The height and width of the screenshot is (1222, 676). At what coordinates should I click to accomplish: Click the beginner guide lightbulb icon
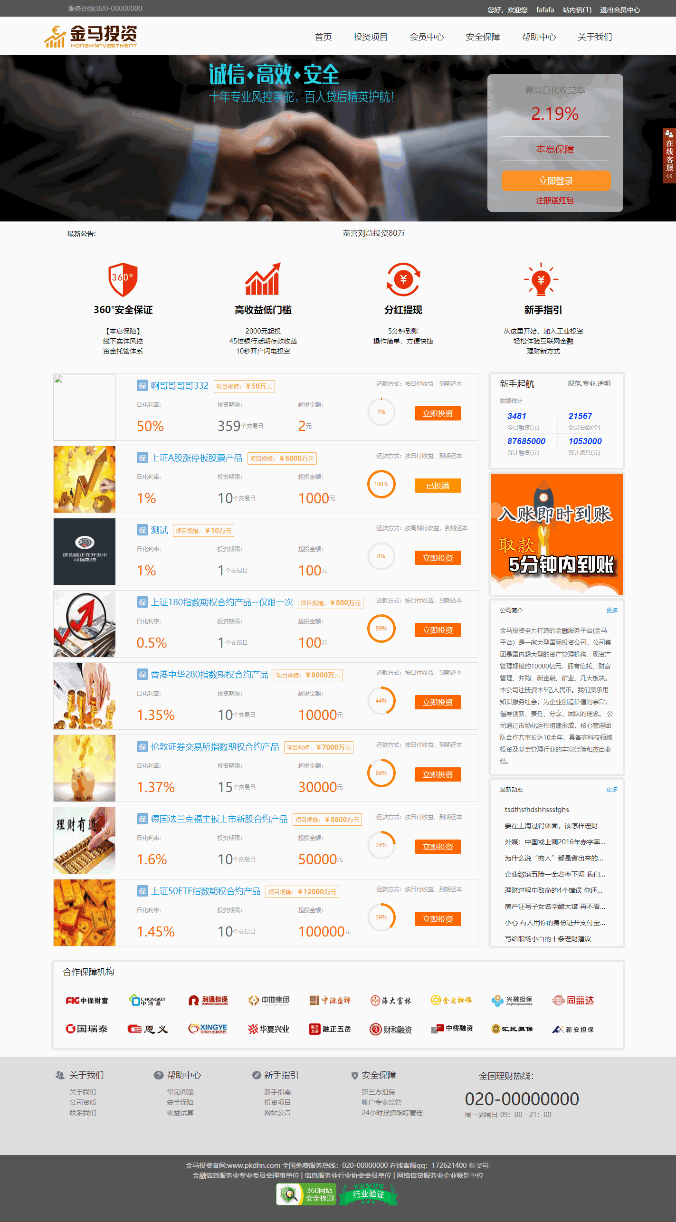click(541, 279)
